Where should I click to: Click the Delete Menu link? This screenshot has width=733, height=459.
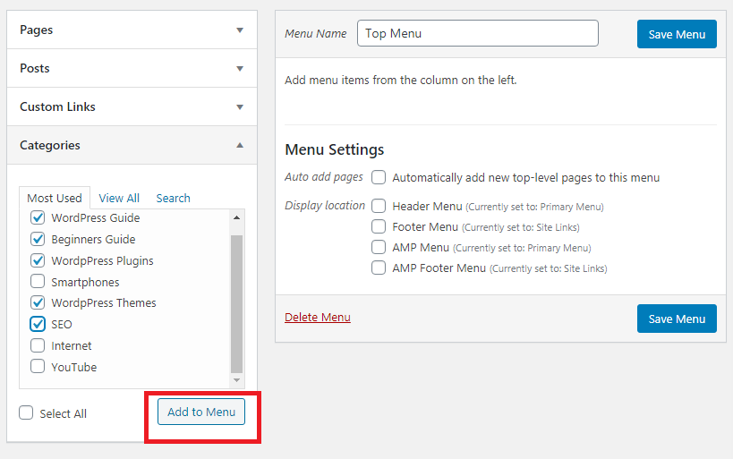(x=318, y=318)
